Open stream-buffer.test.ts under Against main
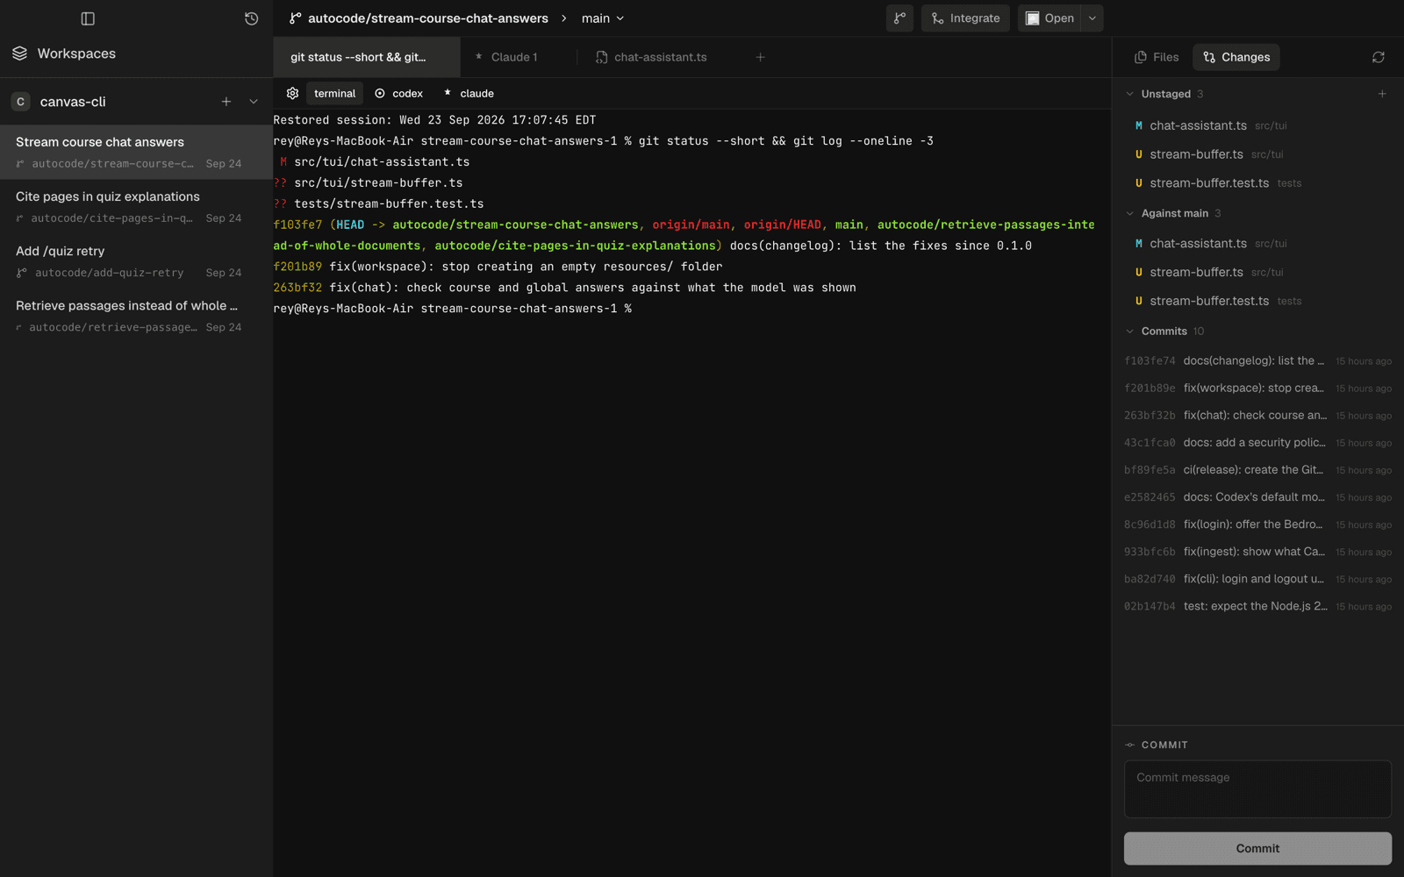The image size is (1404, 877). coord(1258,301)
